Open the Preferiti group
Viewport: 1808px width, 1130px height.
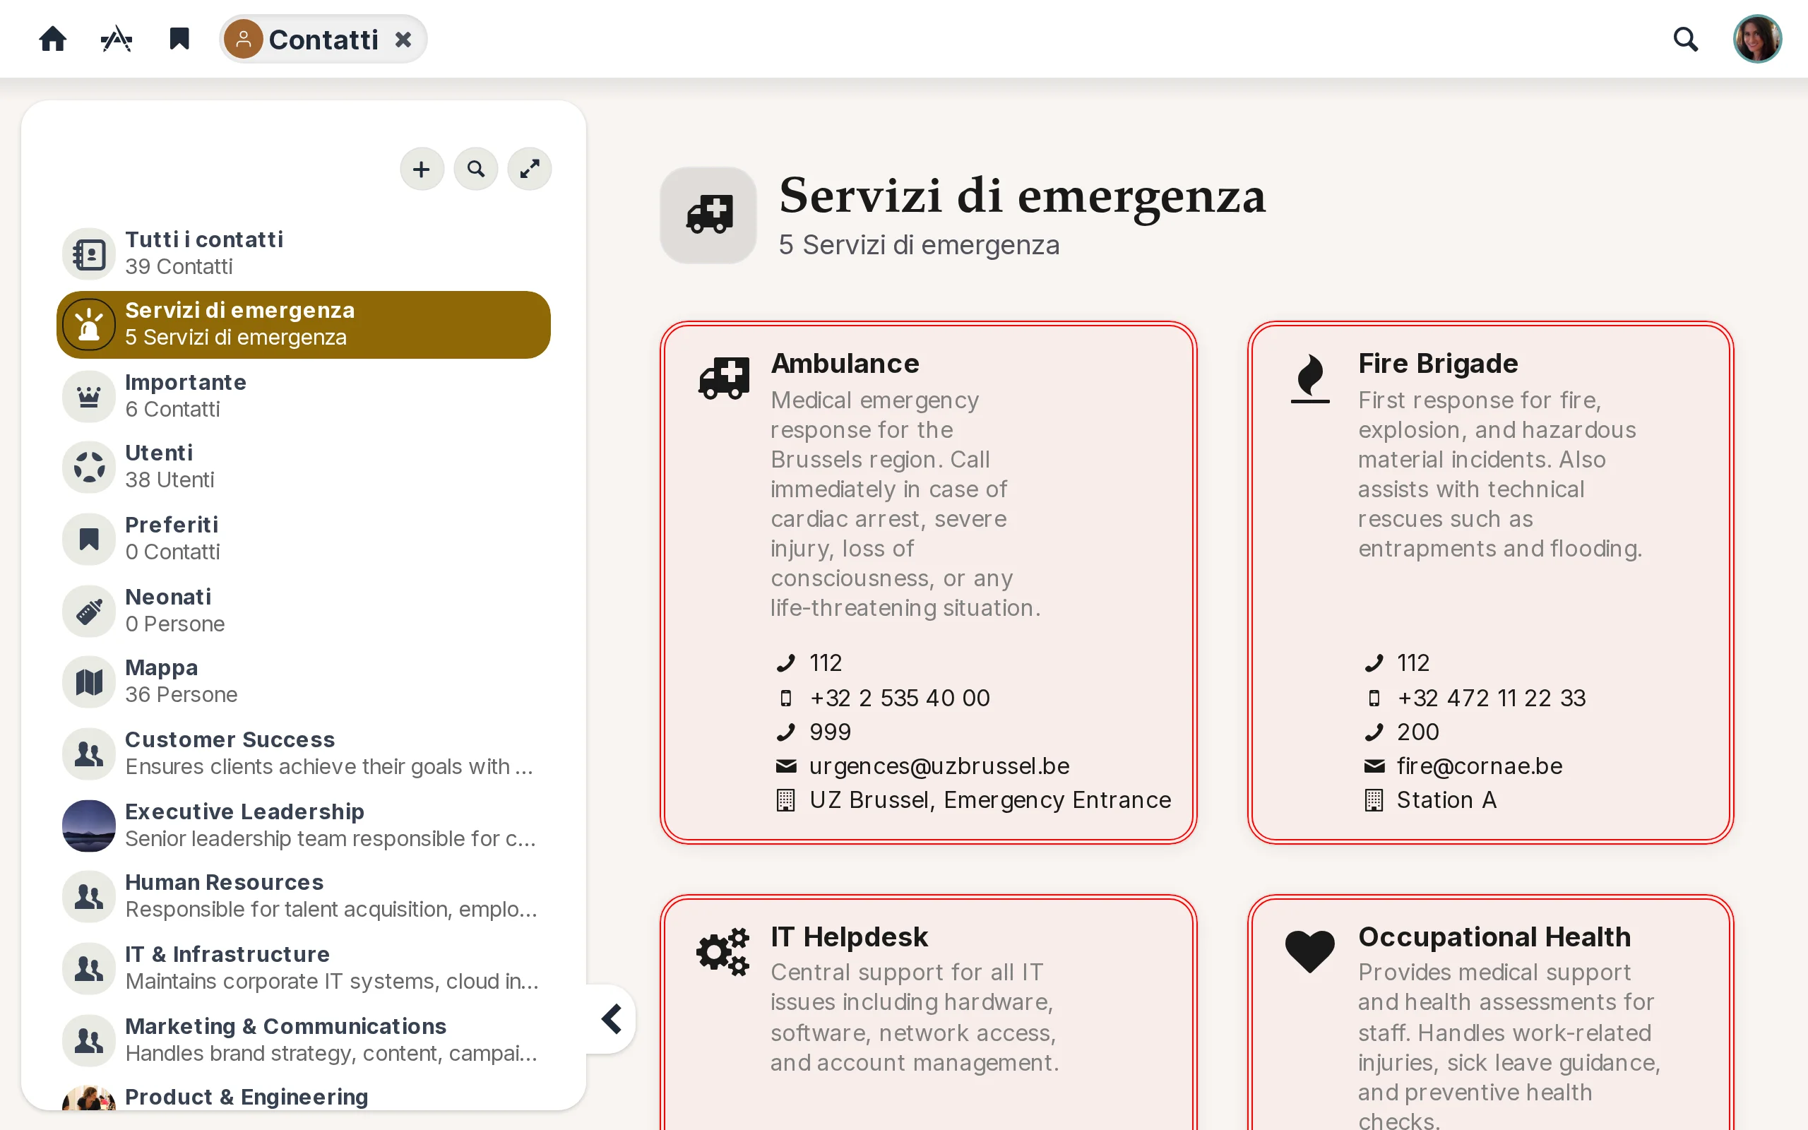pyautogui.click(x=303, y=538)
